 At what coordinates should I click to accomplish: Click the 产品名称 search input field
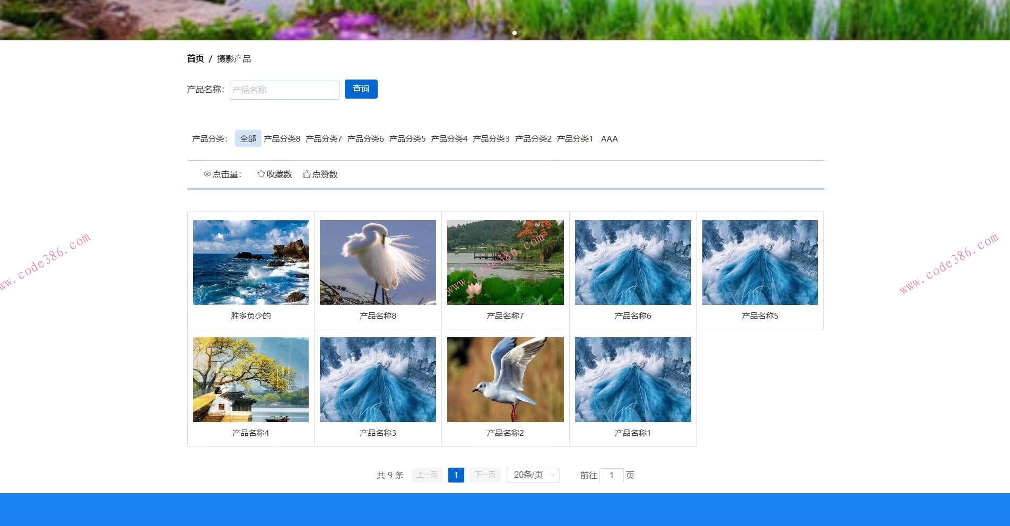click(x=284, y=90)
